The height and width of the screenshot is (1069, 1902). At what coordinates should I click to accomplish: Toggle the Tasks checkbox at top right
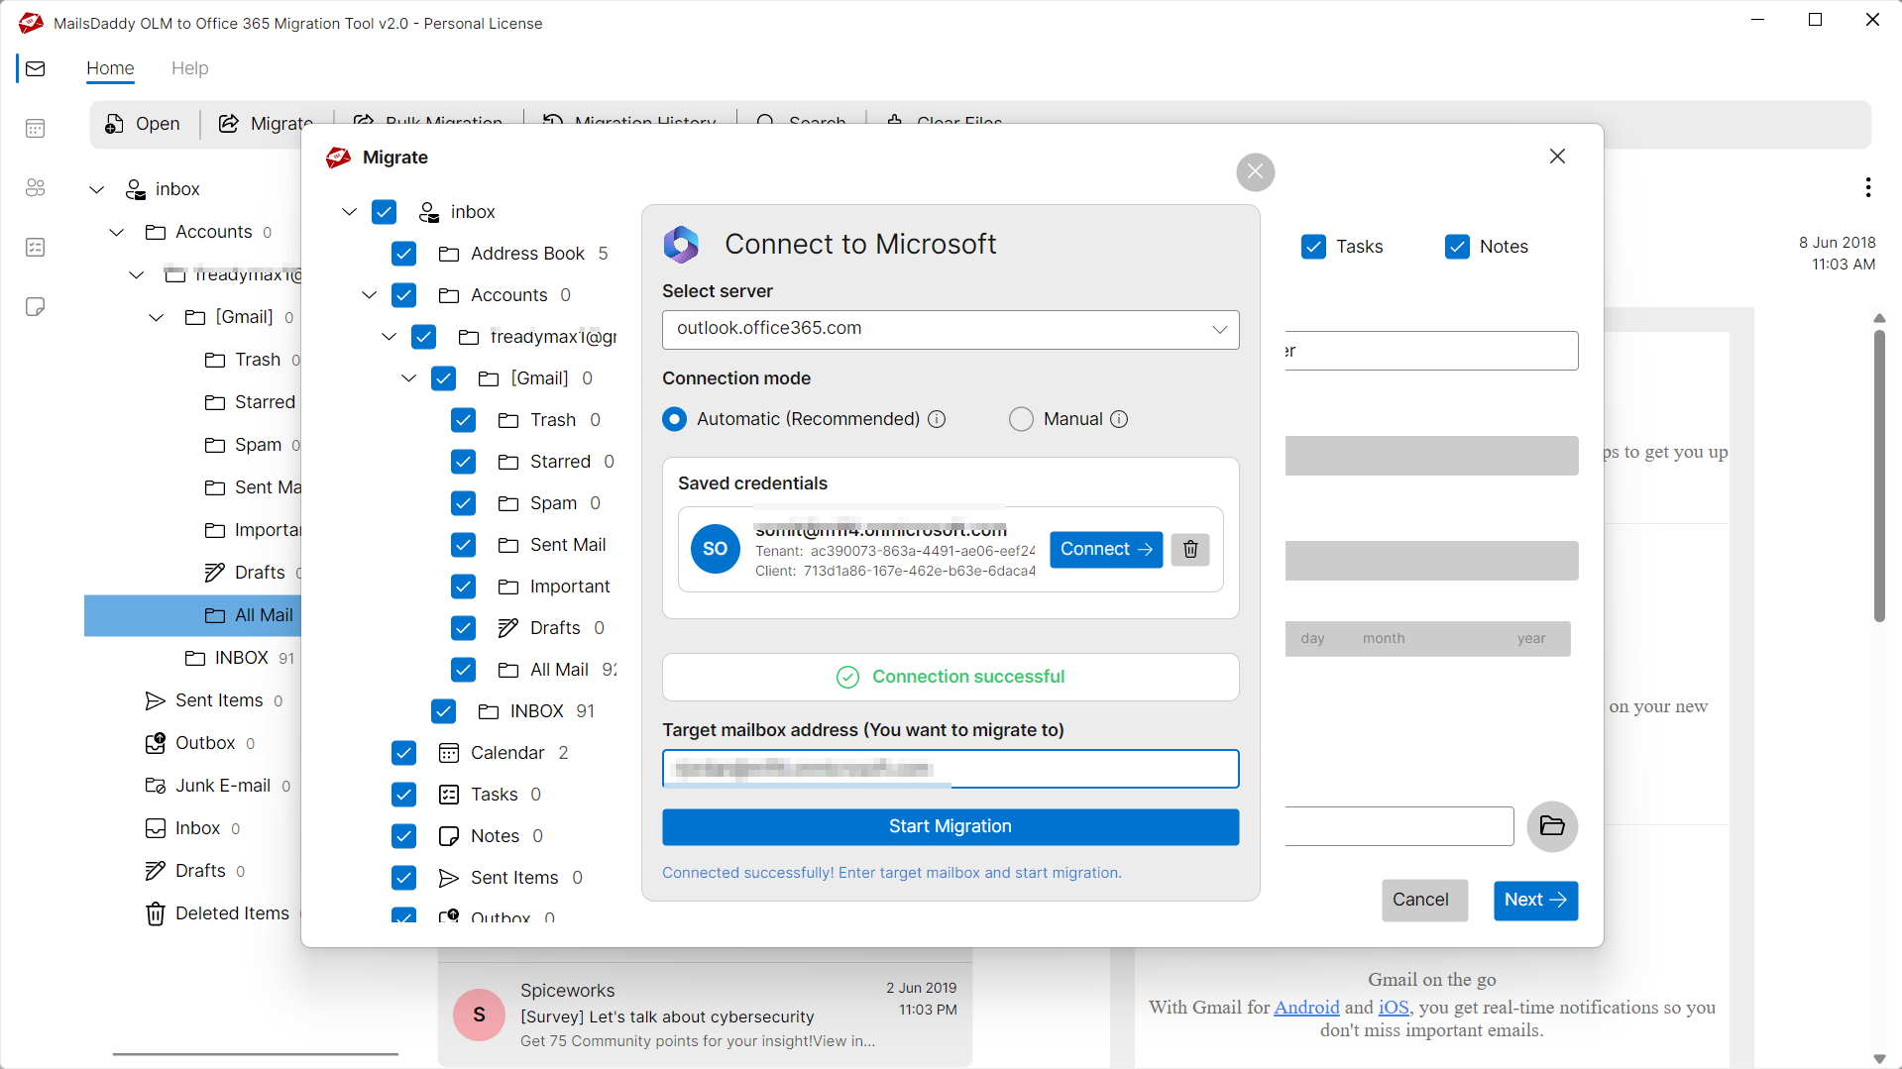(1313, 247)
